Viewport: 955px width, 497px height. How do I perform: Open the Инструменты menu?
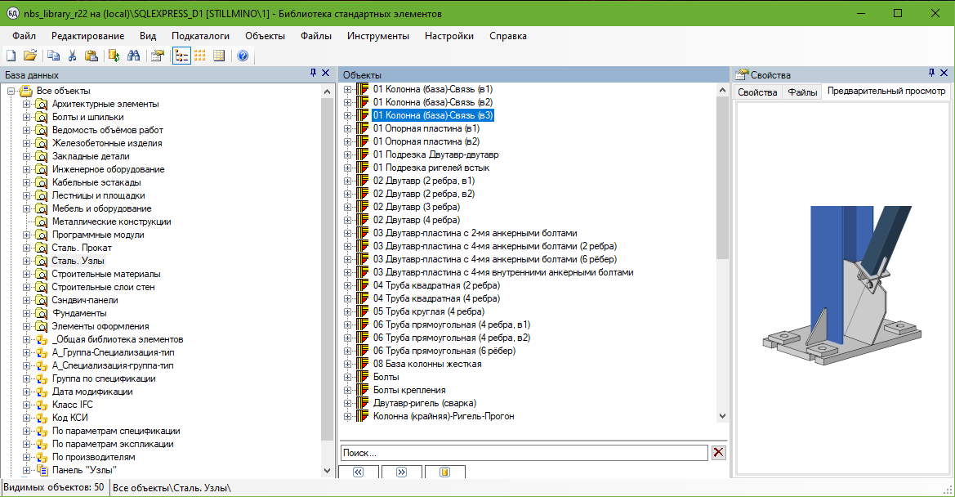click(x=377, y=36)
